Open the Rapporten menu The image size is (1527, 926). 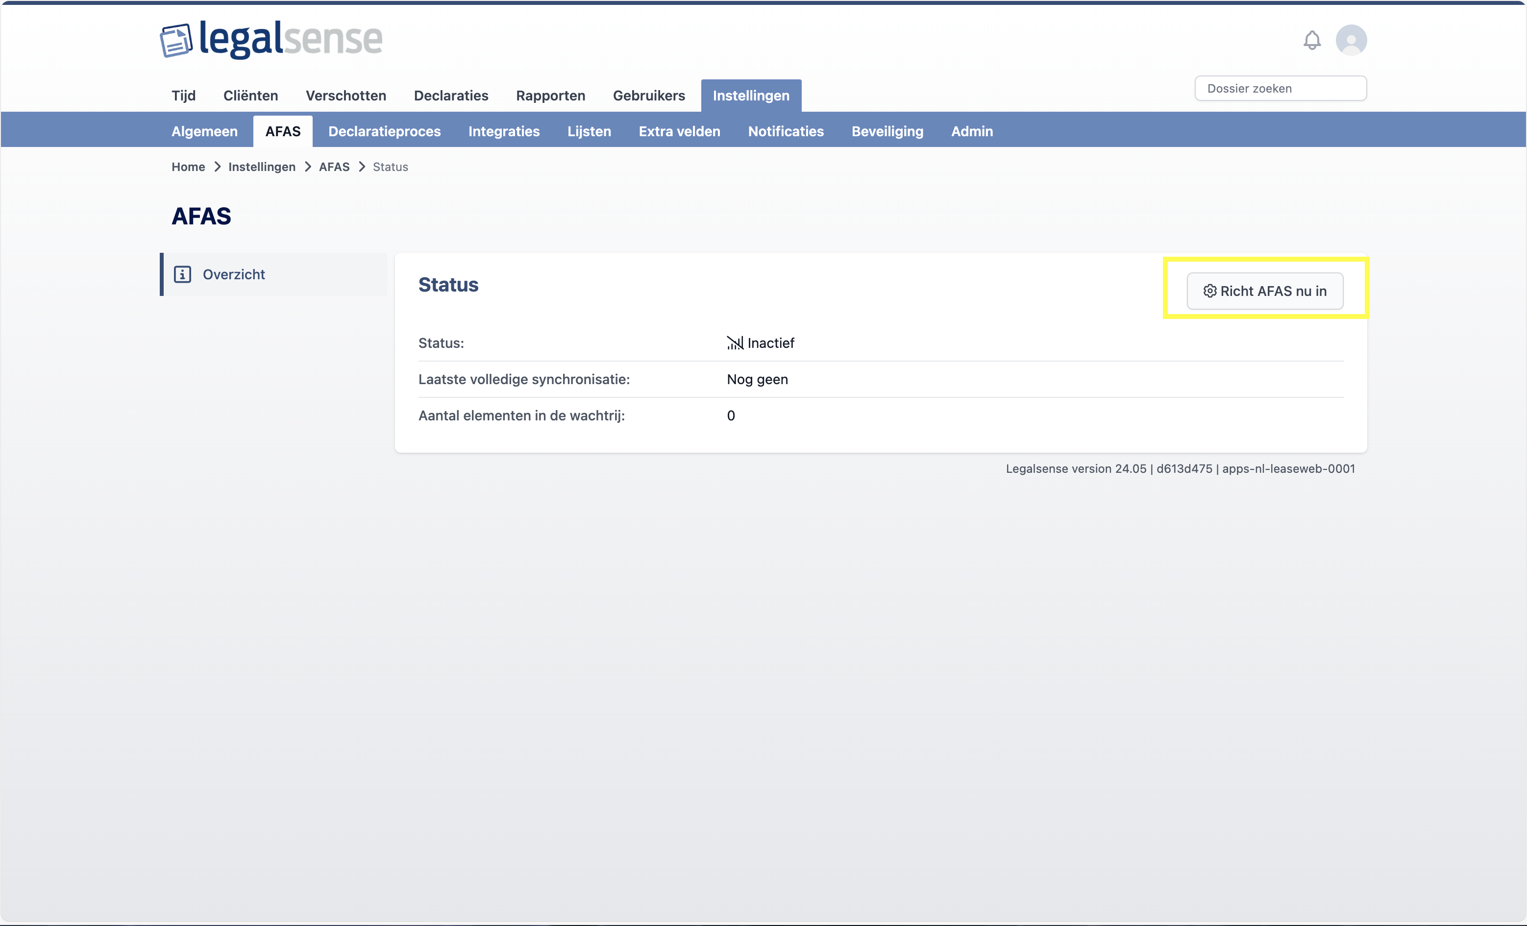550,96
